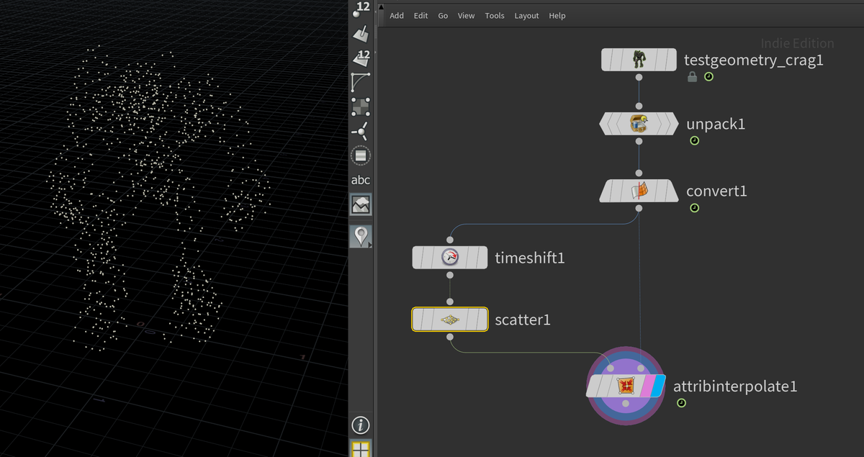Toggle viewport background image icon
Viewport: 864px width, 457px height.
pos(361,204)
